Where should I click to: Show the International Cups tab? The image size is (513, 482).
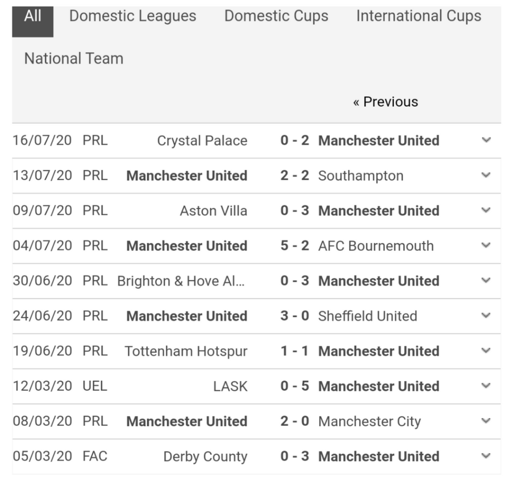coord(418,17)
